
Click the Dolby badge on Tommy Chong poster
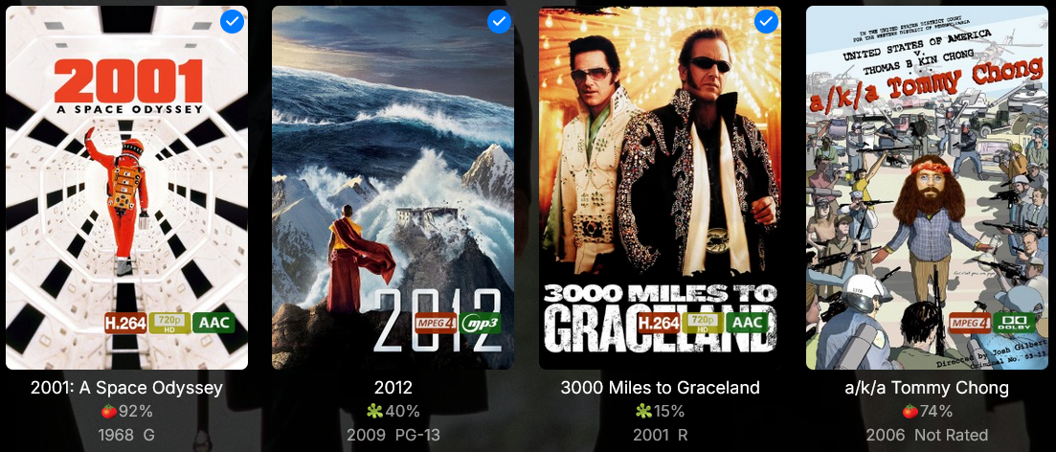[x=1014, y=323]
